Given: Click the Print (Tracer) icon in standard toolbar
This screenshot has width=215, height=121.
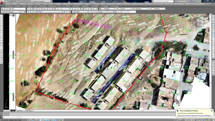Looking at the screenshot, I should click(x=37, y=9).
